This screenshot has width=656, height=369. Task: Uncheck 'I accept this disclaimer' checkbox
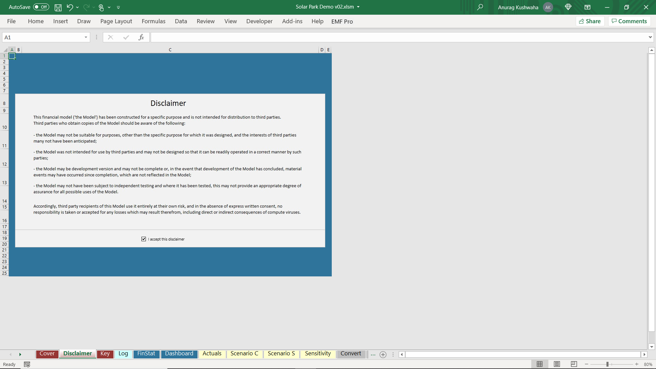click(x=144, y=239)
